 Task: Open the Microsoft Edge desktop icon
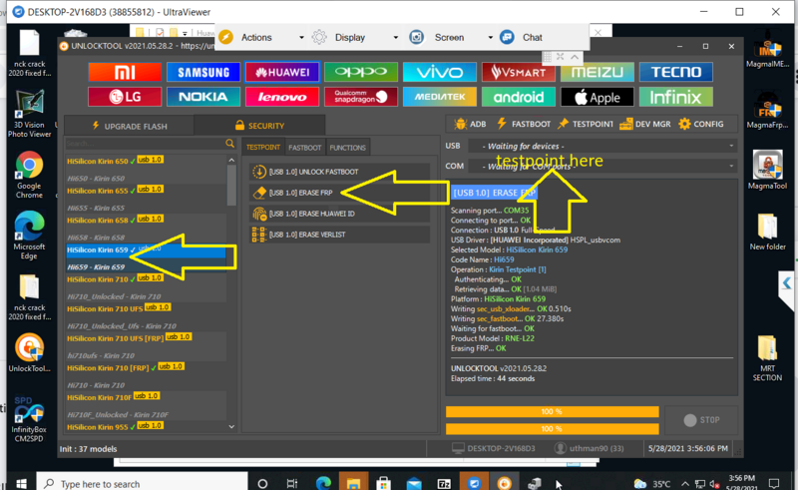pyautogui.click(x=29, y=236)
